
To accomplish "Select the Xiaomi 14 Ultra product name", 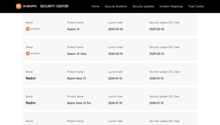I will (77, 54).
